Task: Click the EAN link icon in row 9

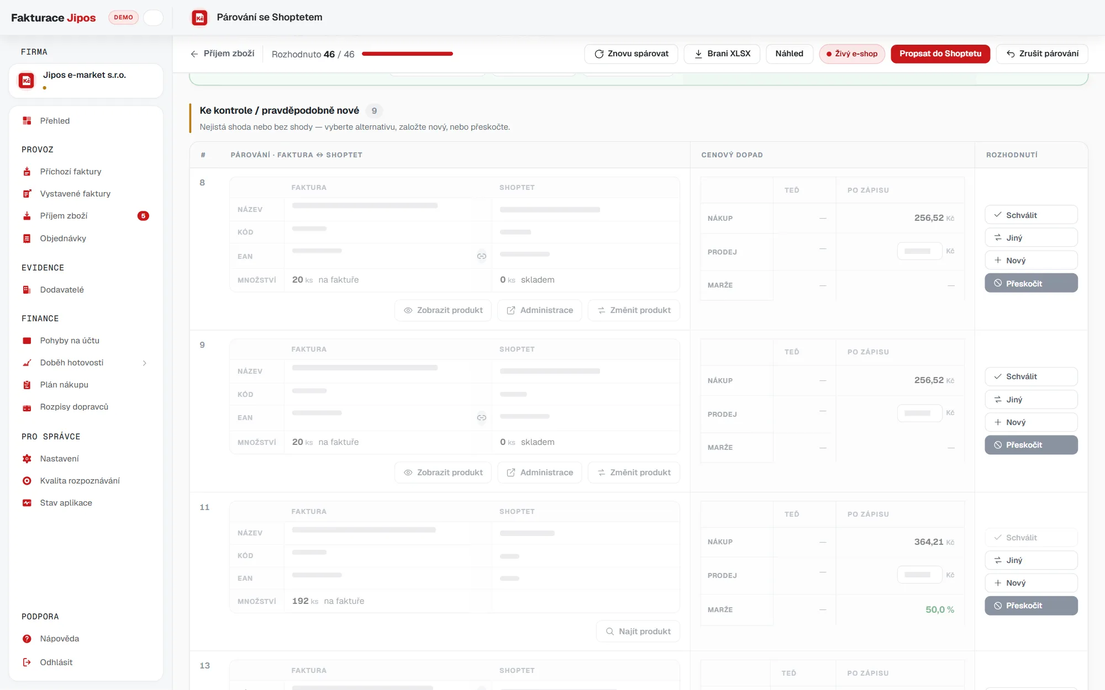Action: (x=482, y=418)
